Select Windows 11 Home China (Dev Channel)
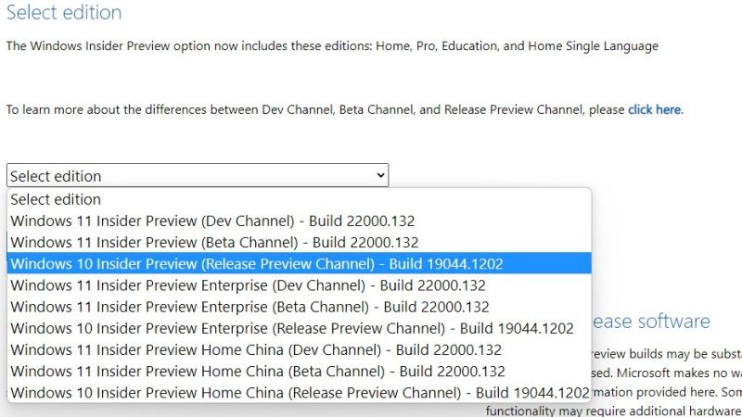Image resolution: width=742 pixels, height=417 pixels. [x=299, y=349]
